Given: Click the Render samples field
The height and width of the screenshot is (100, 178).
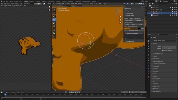Looking at the screenshot, I should [169, 46].
